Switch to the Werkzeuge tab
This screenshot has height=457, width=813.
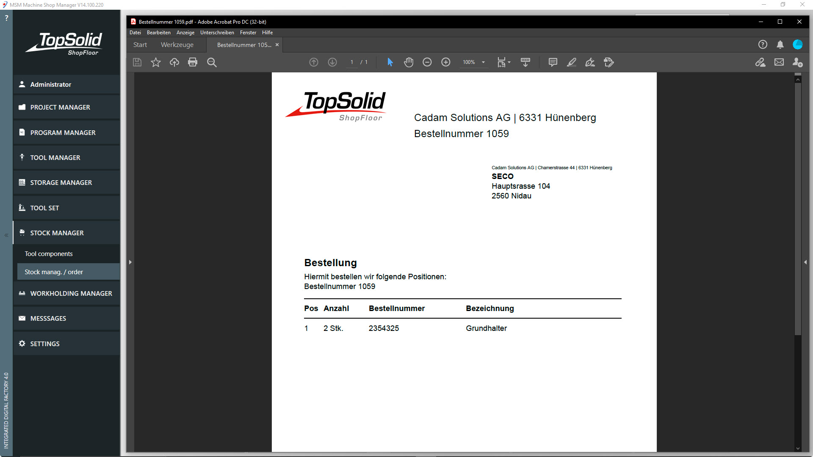click(177, 45)
